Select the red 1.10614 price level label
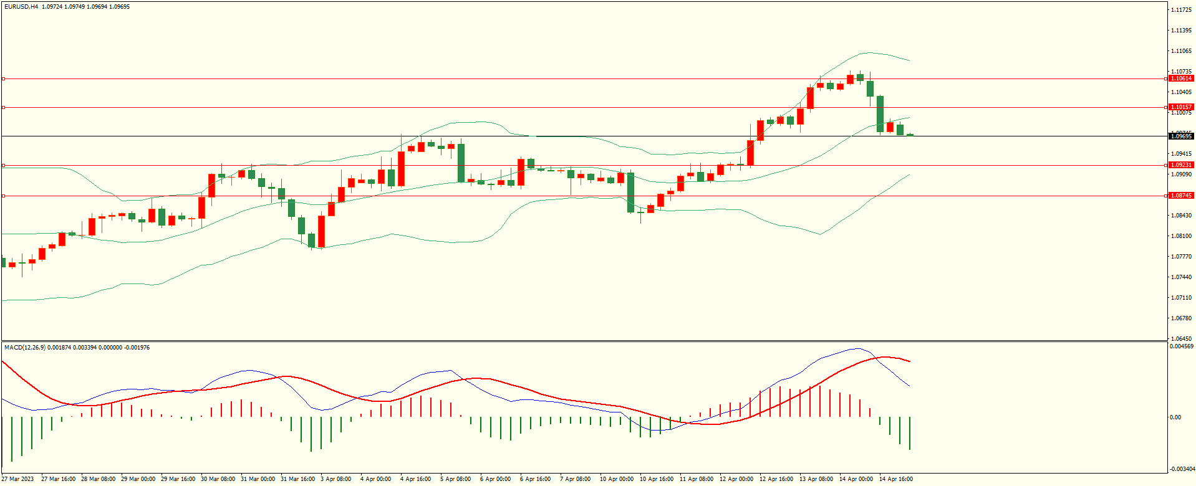The image size is (1196, 486). (1181, 79)
